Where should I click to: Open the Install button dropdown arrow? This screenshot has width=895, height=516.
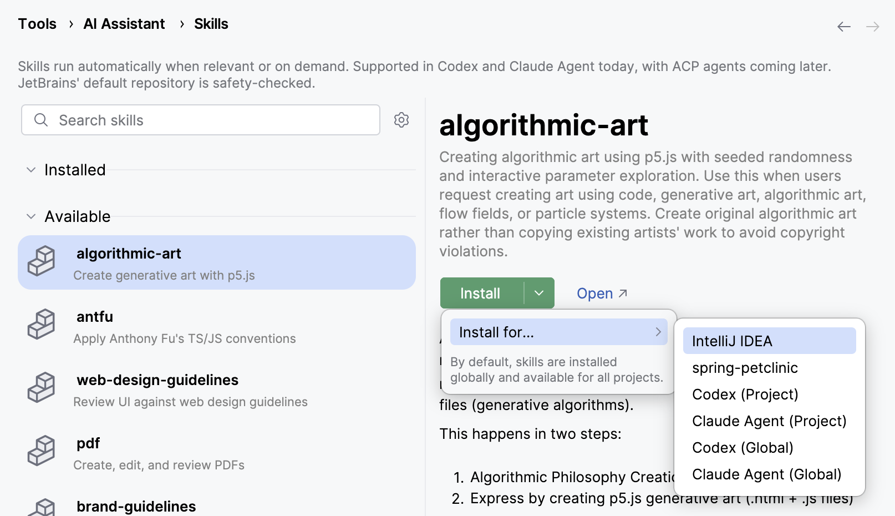point(539,293)
